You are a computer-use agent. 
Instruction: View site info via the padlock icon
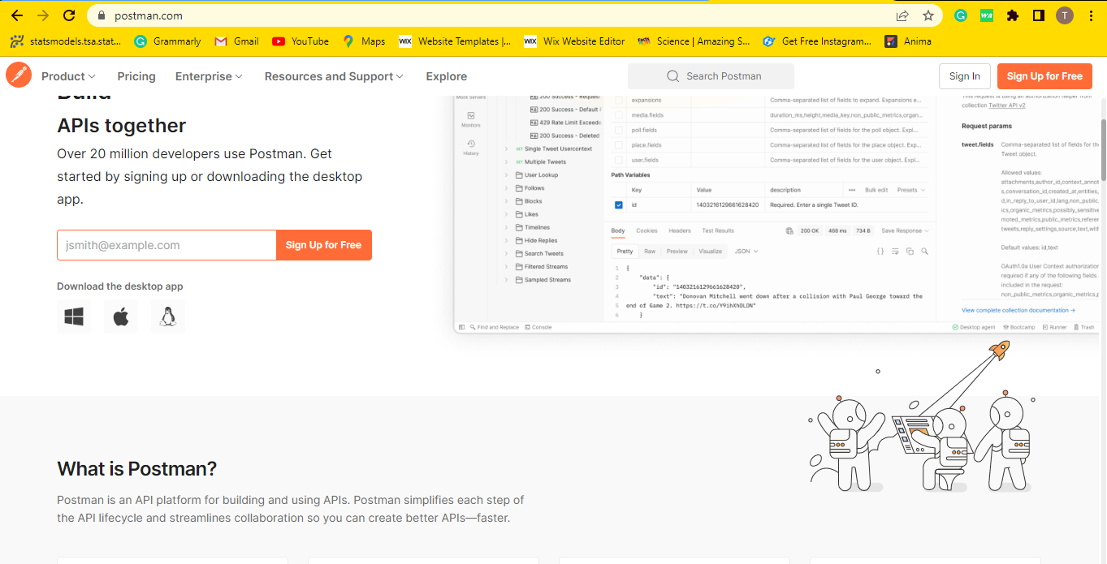(102, 15)
